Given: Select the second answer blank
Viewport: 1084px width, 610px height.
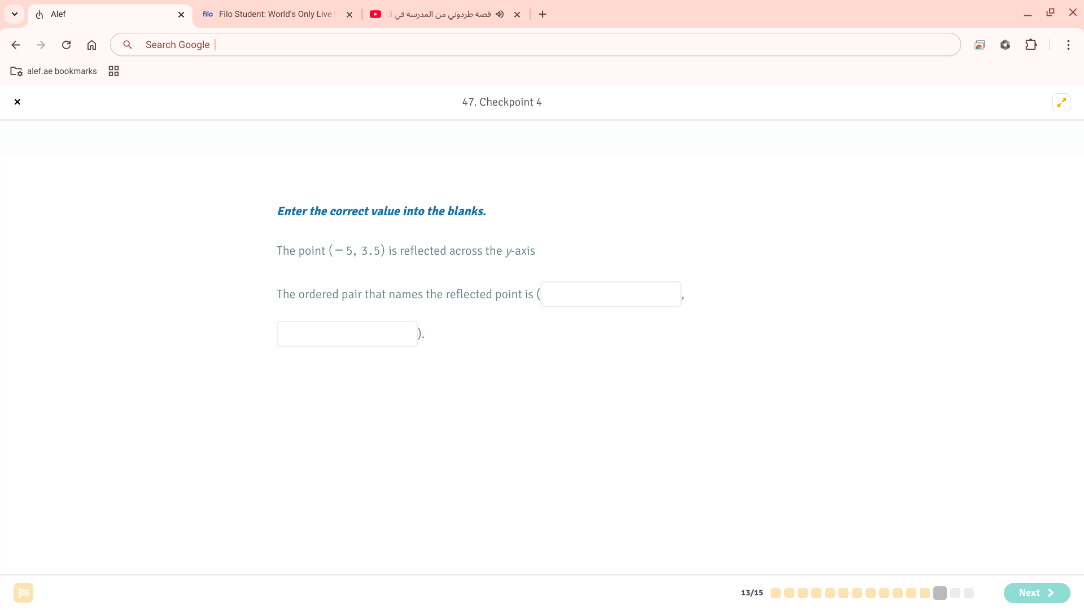Looking at the screenshot, I should (347, 334).
